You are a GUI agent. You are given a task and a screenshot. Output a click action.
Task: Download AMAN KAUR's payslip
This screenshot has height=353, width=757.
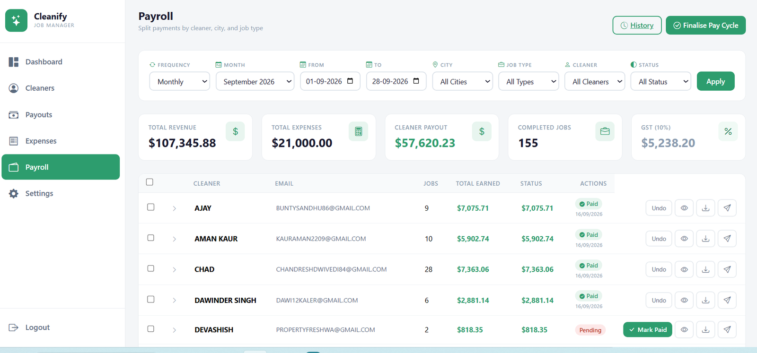pyautogui.click(x=705, y=239)
